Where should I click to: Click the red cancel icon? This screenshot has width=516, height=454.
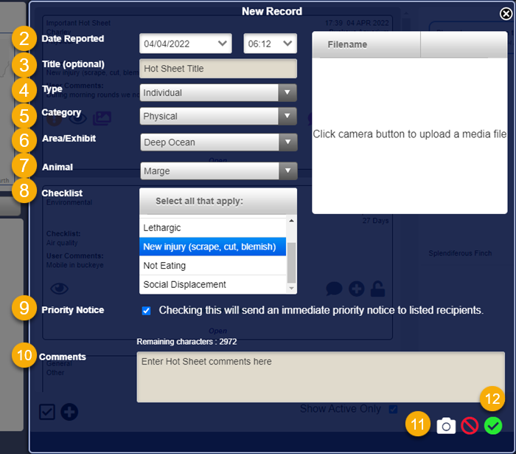[470, 426]
